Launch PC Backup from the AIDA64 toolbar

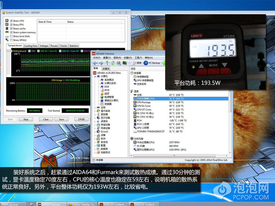[152, 63]
